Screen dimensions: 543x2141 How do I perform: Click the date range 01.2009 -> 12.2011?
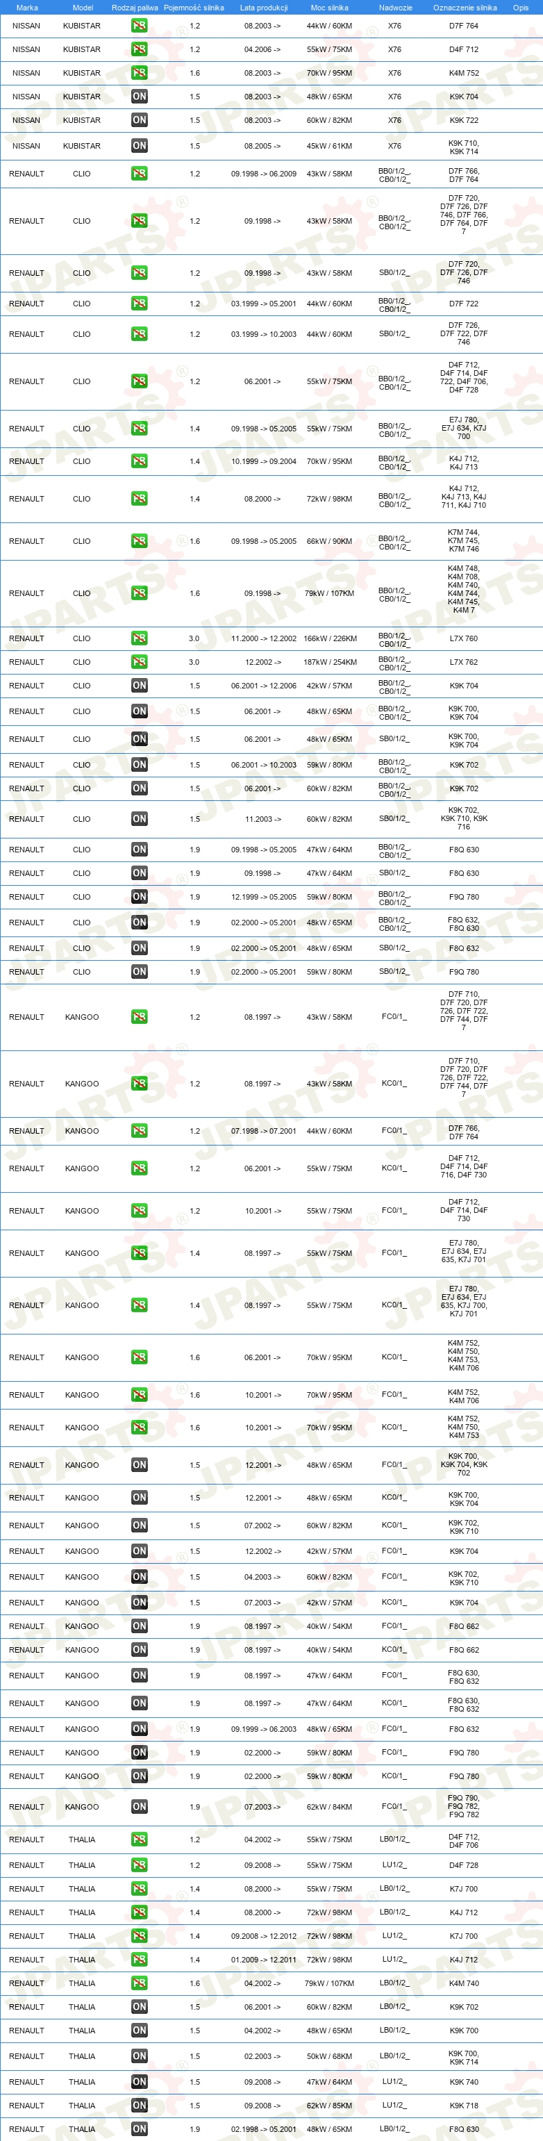263,1960
